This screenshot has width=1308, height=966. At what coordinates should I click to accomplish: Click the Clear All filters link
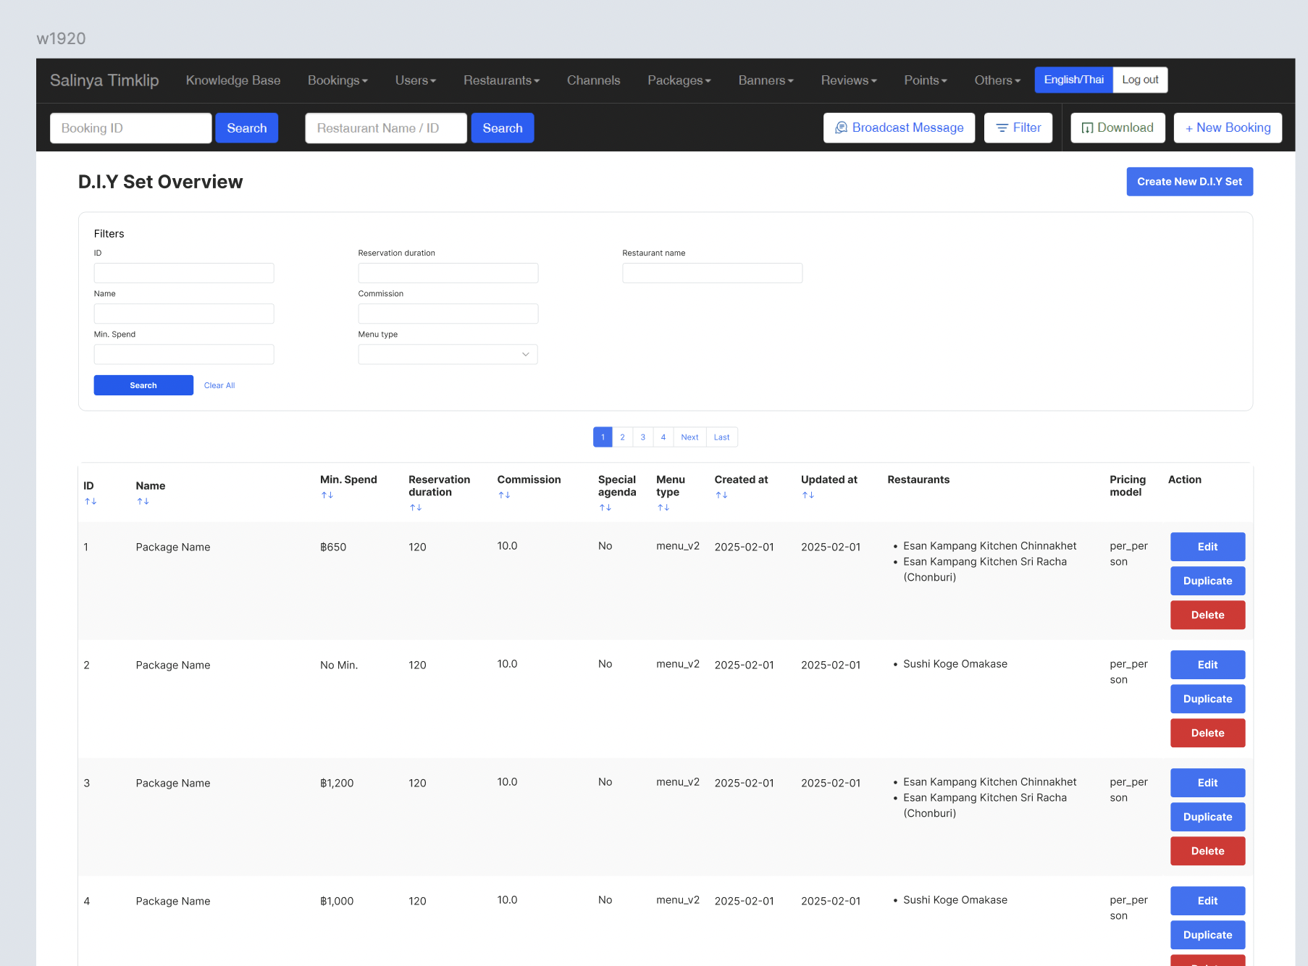pos(219,385)
